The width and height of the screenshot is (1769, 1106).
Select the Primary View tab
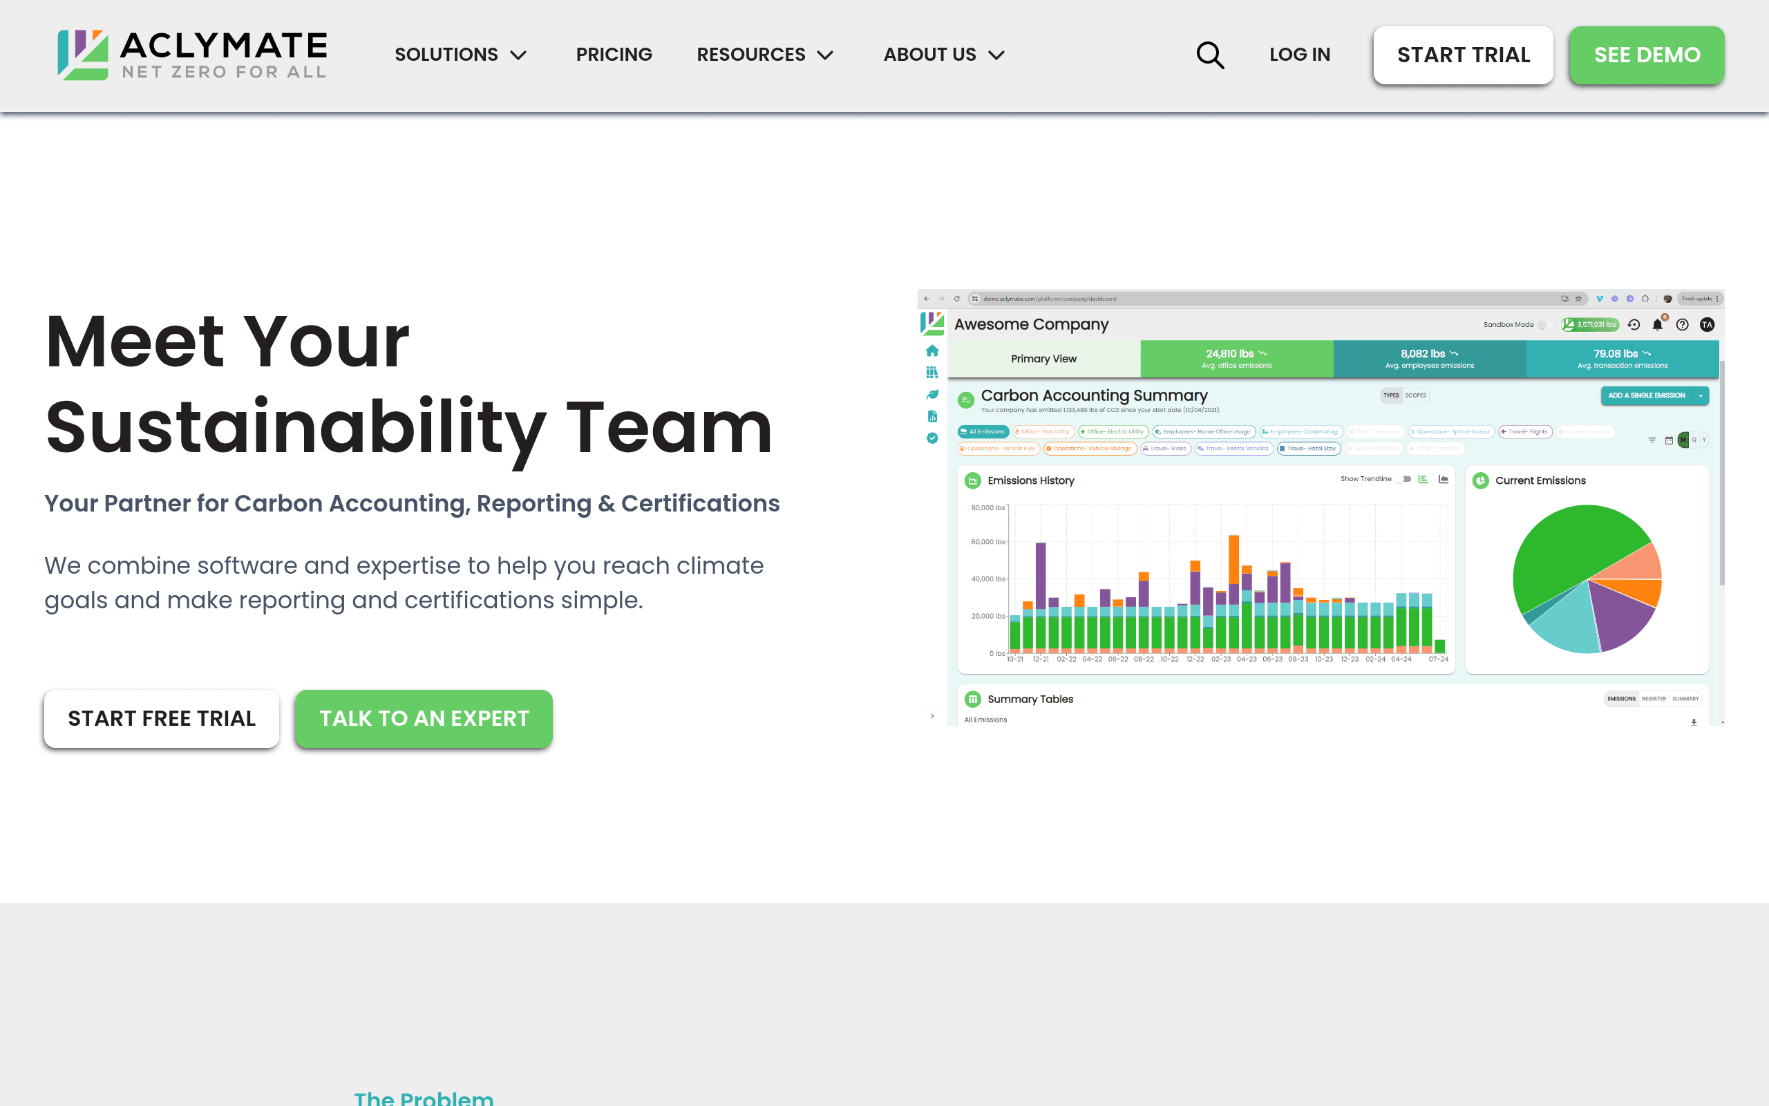[x=1043, y=359]
